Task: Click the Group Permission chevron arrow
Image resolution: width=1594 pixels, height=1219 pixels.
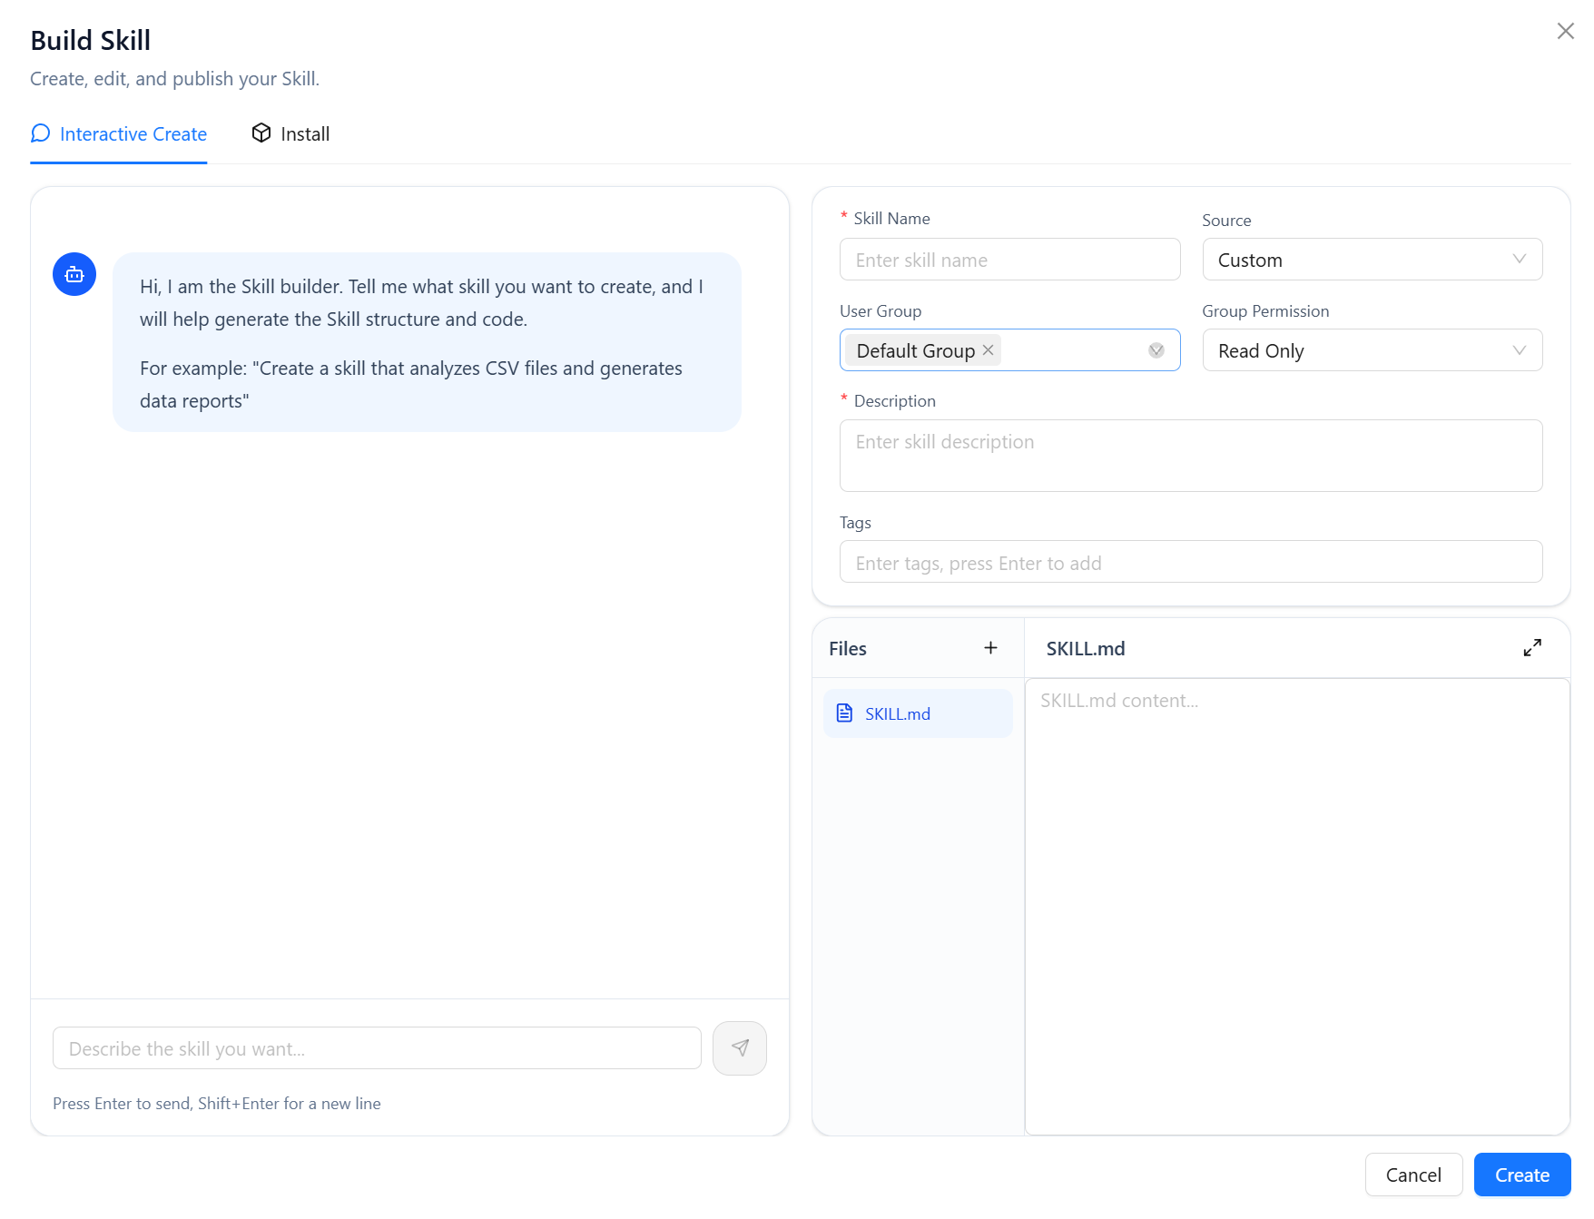Action: [x=1519, y=350]
